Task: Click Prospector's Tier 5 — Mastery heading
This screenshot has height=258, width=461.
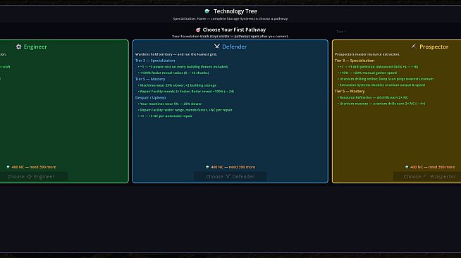Action: (x=350, y=92)
